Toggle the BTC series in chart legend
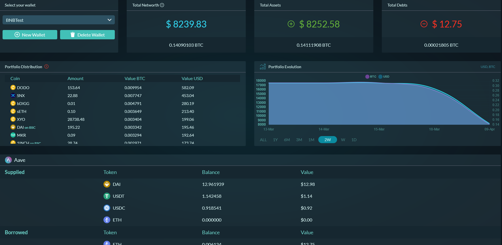Screen dimensions: 502x245 [x=371, y=77]
